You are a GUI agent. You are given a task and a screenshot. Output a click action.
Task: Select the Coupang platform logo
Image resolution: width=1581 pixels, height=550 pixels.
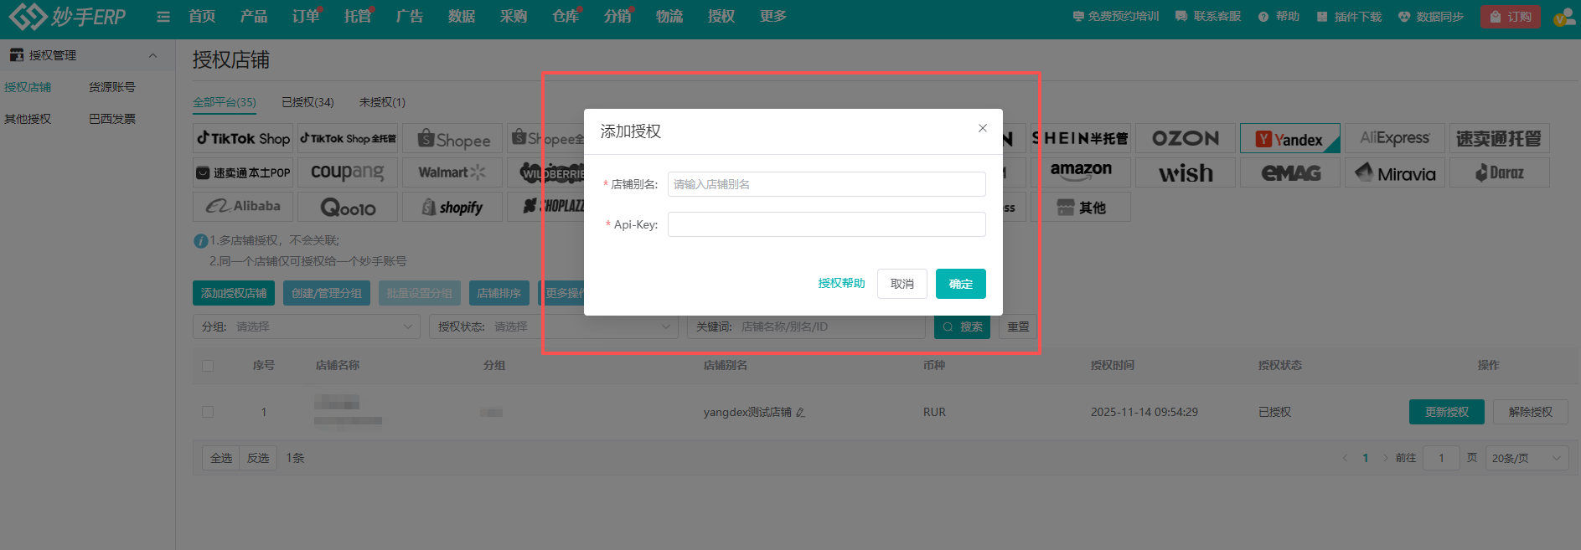[348, 172]
